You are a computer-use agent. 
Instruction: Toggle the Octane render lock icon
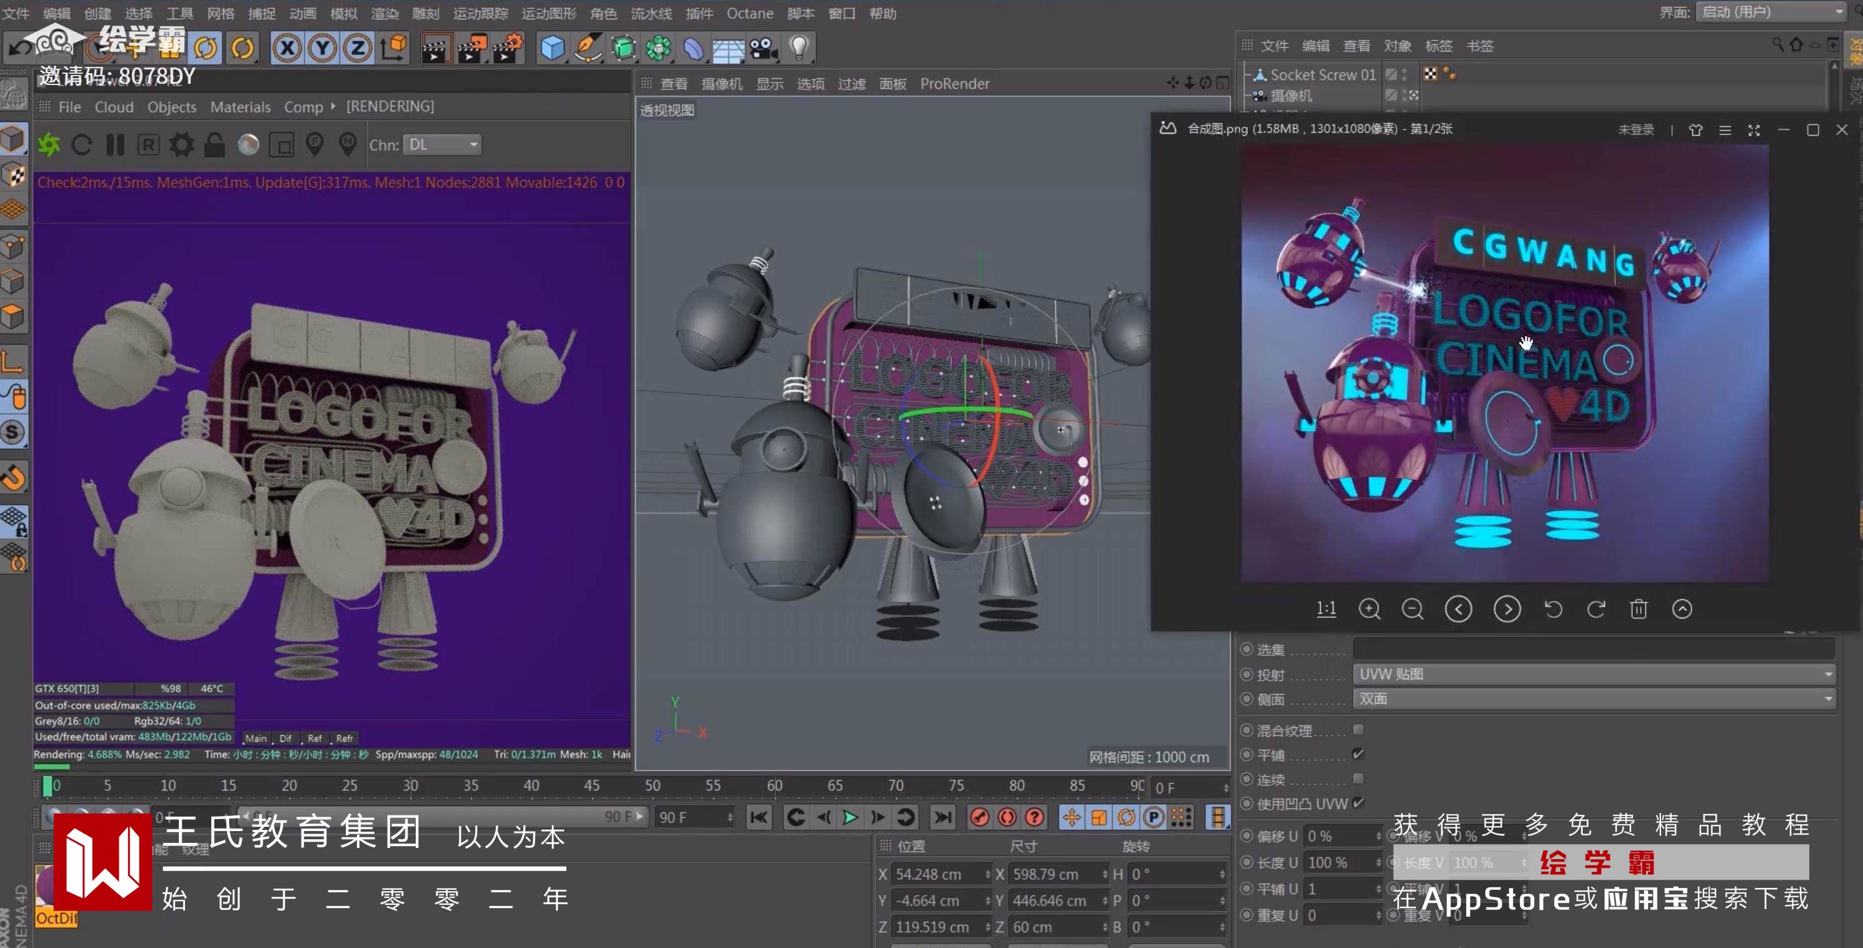point(214,146)
